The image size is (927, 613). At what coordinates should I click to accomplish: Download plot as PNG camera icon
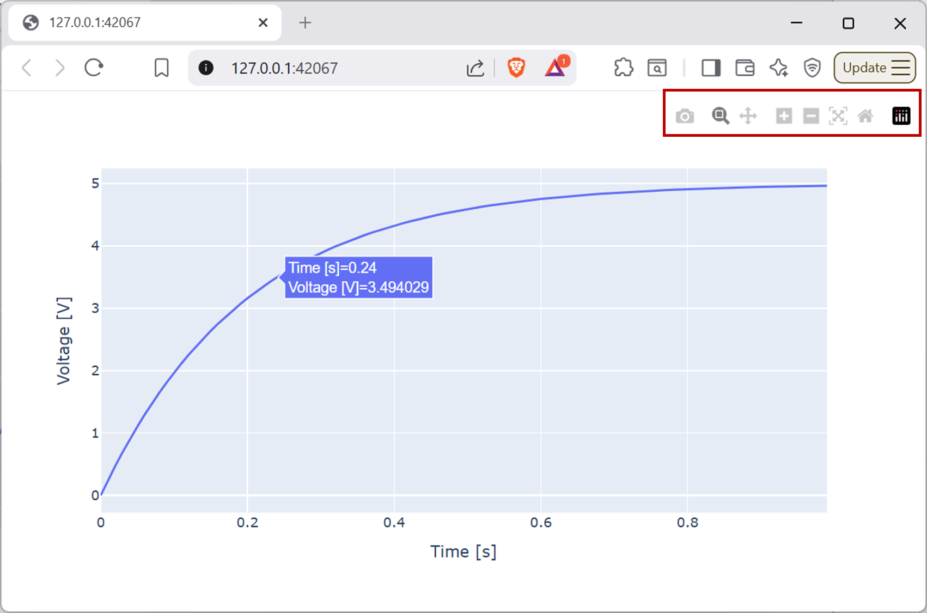(x=685, y=116)
